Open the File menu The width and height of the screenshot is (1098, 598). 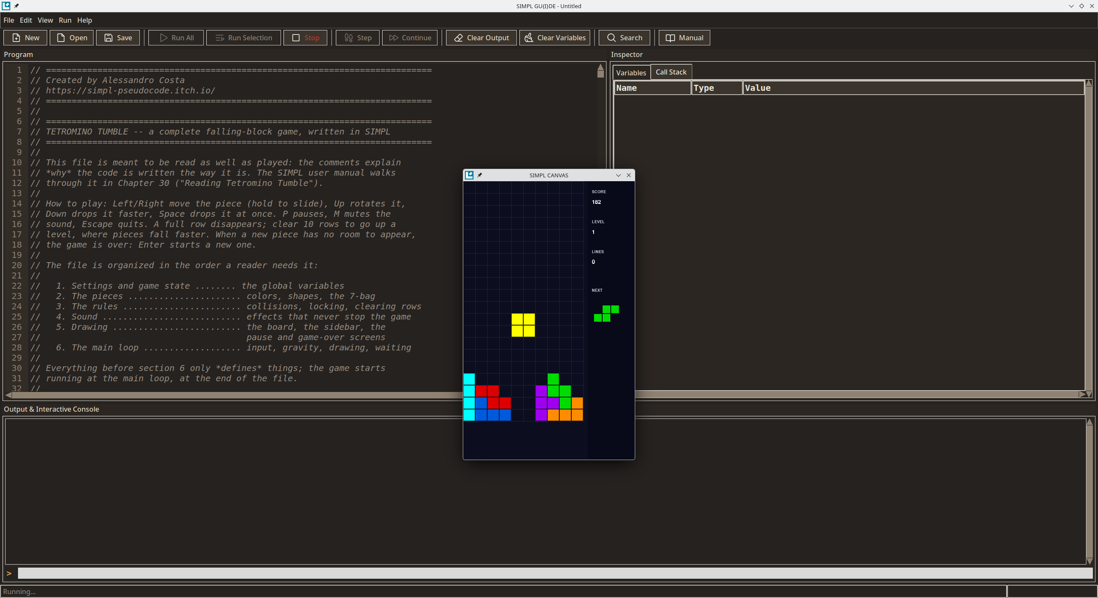(x=9, y=20)
